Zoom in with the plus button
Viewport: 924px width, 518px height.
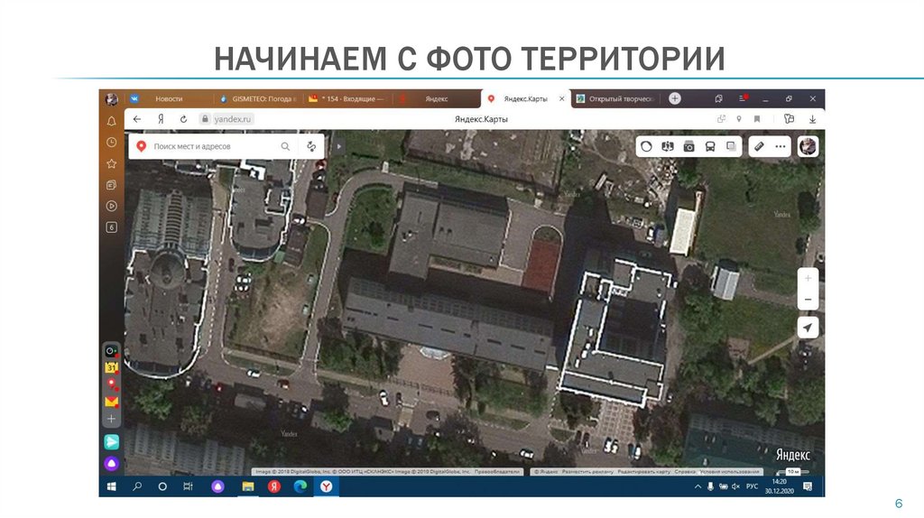click(808, 279)
